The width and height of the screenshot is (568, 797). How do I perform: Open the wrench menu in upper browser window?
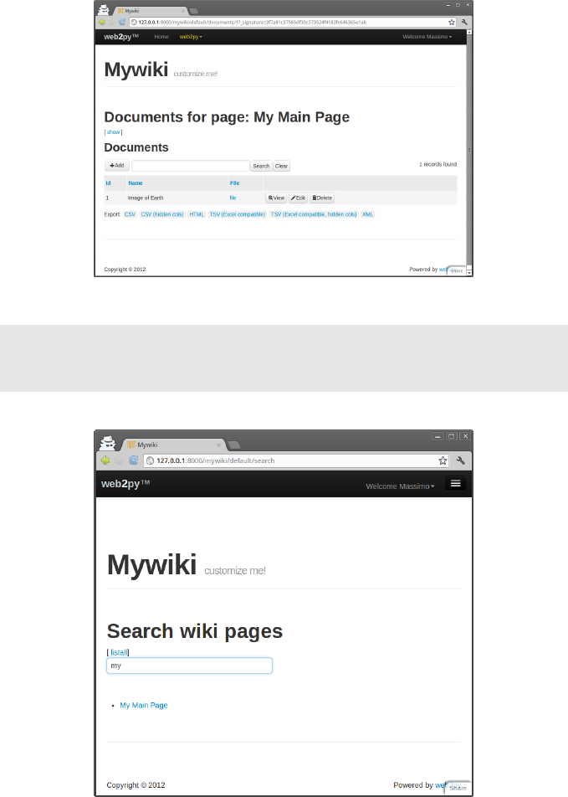pyautogui.click(x=464, y=22)
